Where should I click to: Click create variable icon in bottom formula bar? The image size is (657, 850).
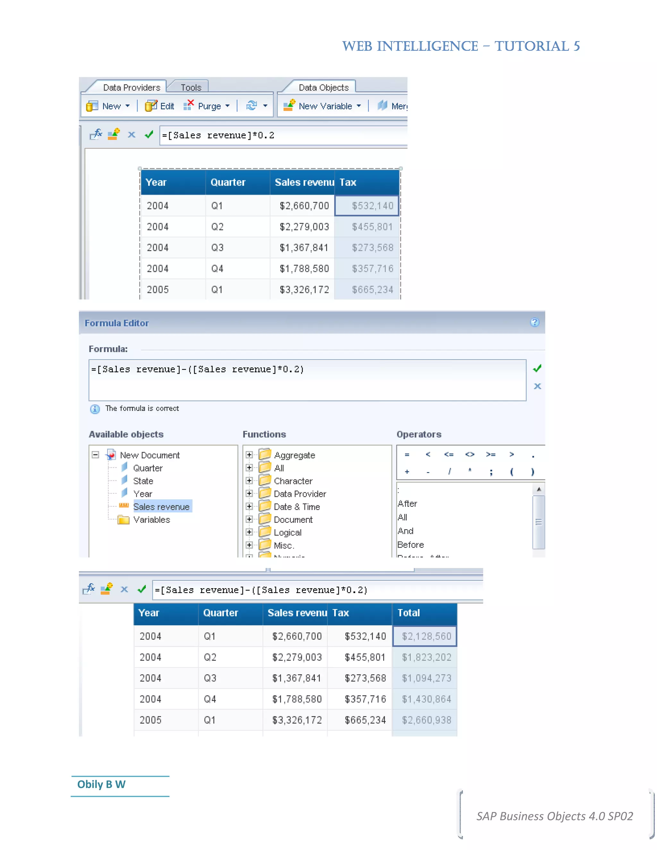click(x=106, y=589)
